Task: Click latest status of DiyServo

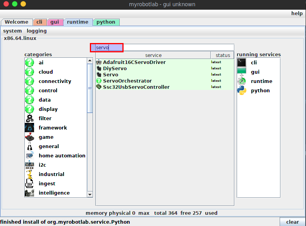Action: [216, 68]
